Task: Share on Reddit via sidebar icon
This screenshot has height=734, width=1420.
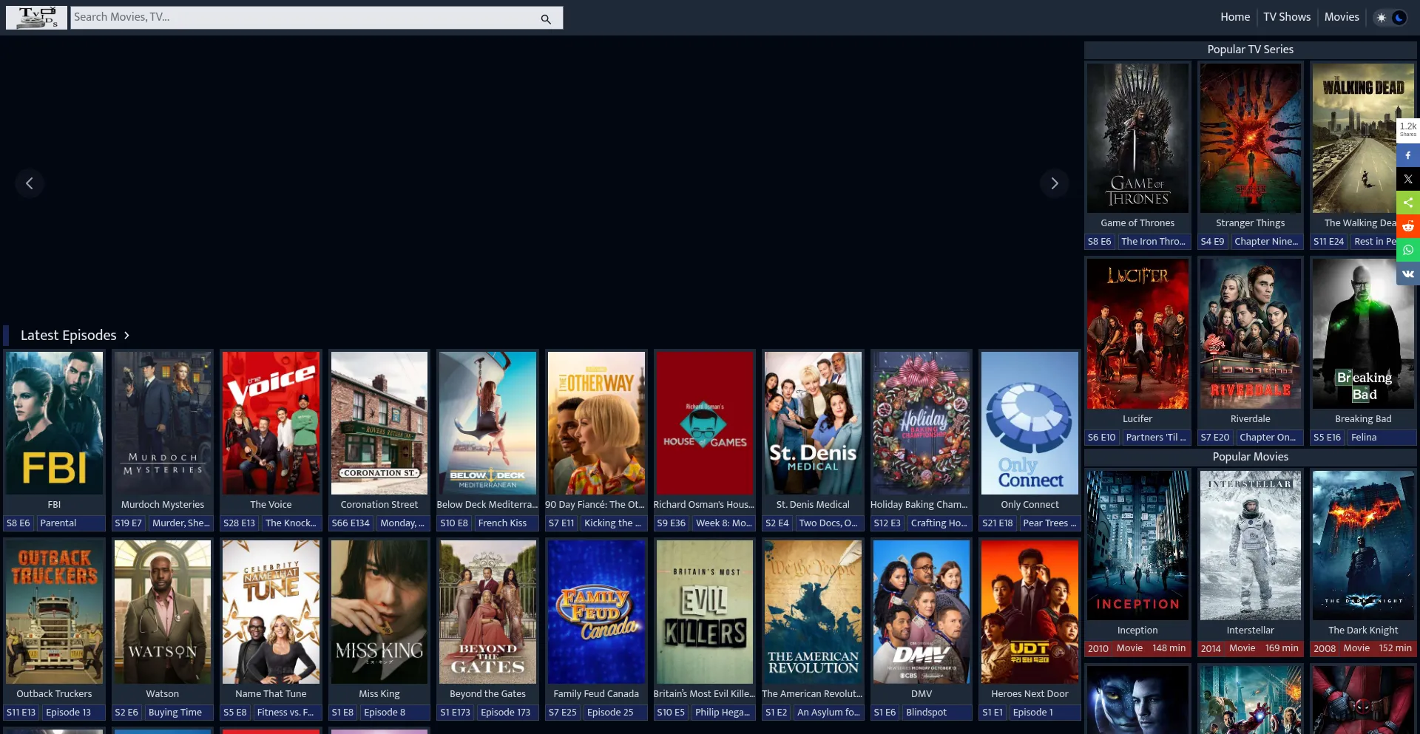Action: tap(1408, 226)
